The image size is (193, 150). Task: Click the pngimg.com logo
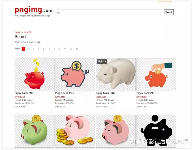click(33, 10)
